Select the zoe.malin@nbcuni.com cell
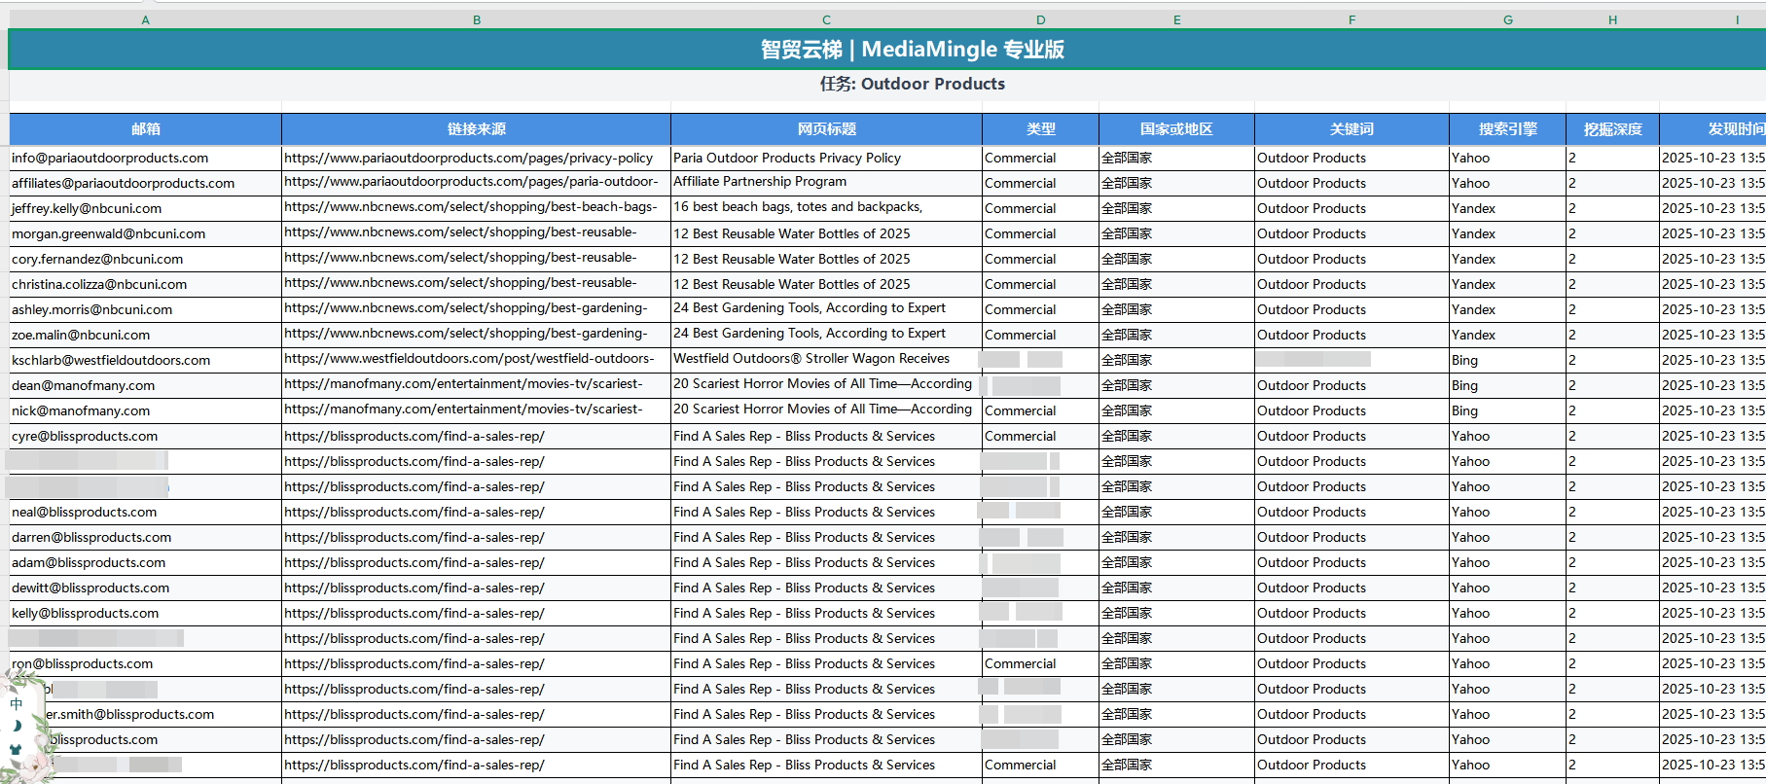The height and width of the screenshot is (784, 1766). coord(146,335)
